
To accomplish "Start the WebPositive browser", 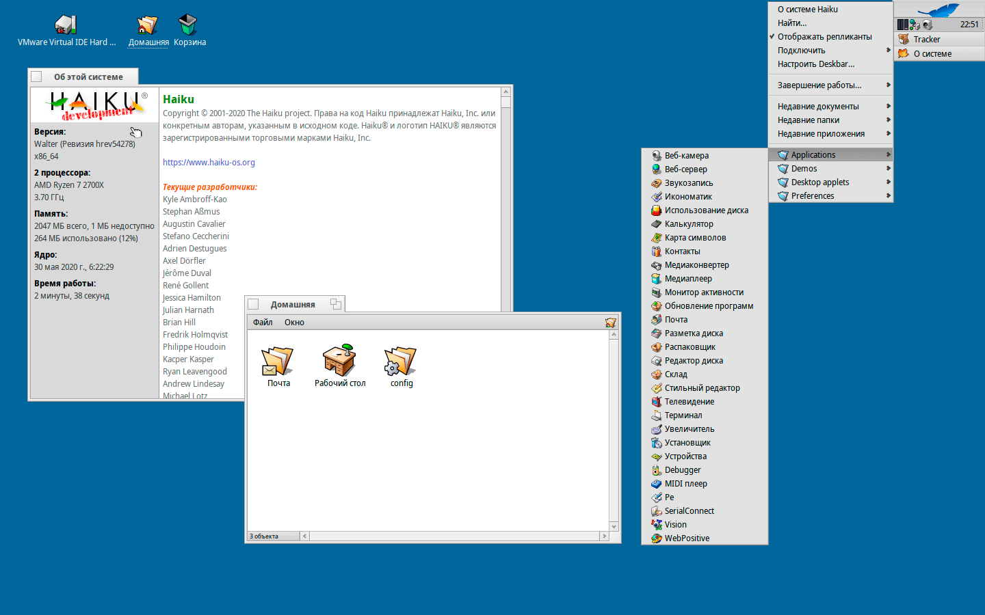I will point(705,538).
